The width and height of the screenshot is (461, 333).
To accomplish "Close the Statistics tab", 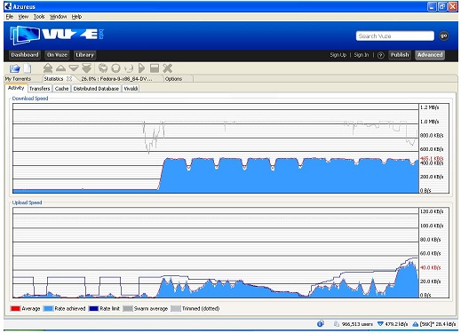I will 69,79.
